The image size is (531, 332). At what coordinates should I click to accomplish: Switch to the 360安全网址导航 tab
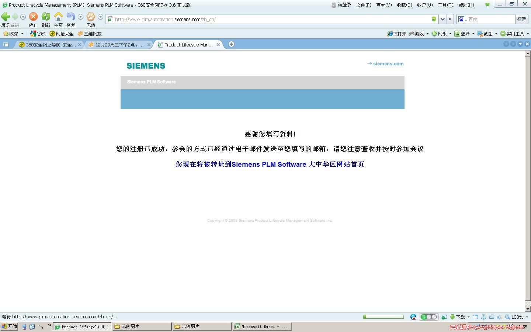48,45
